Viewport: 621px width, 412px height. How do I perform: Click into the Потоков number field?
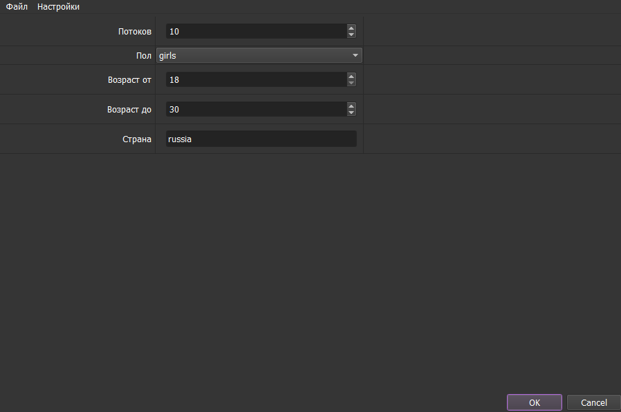[256, 31]
